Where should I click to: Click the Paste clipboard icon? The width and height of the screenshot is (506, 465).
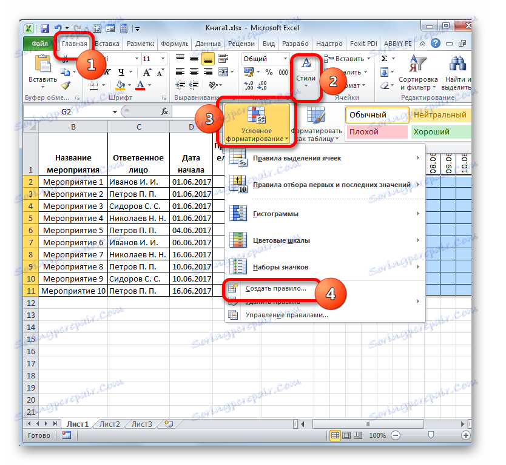pos(43,64)
